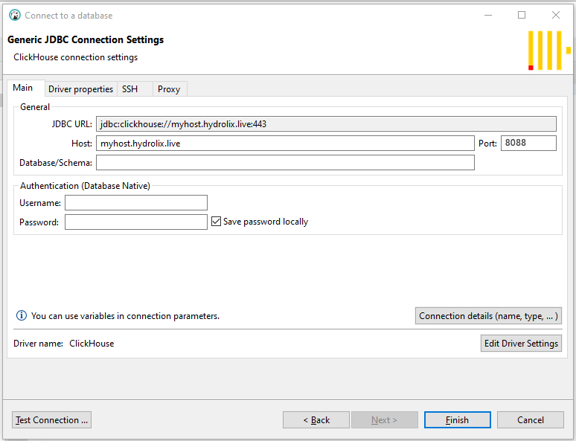This screenshot has width=576, height=441.
Task: Open the Proxy tab
Action: click(x=169, y=89)
